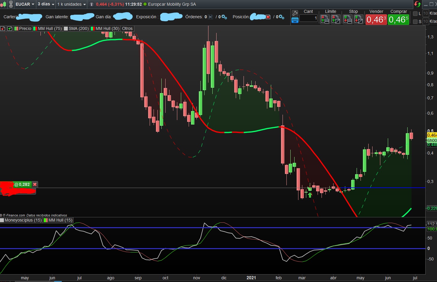Click the 6h00 countdown label on price axis
The image size is (437, 282).
pos(432,140)
